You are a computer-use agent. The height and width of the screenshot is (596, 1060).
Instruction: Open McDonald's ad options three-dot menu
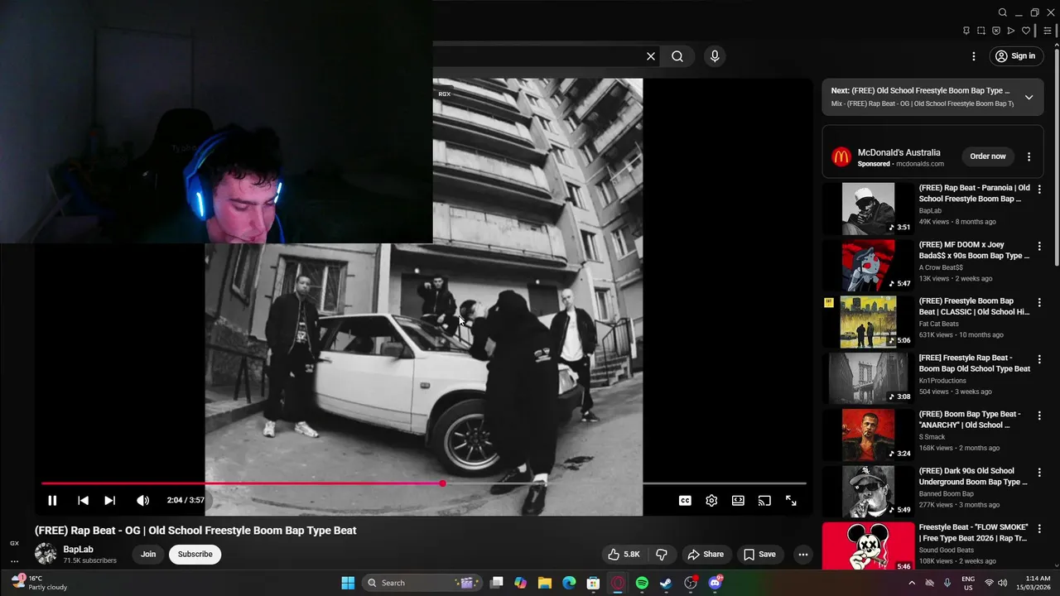click(1029, 156)
